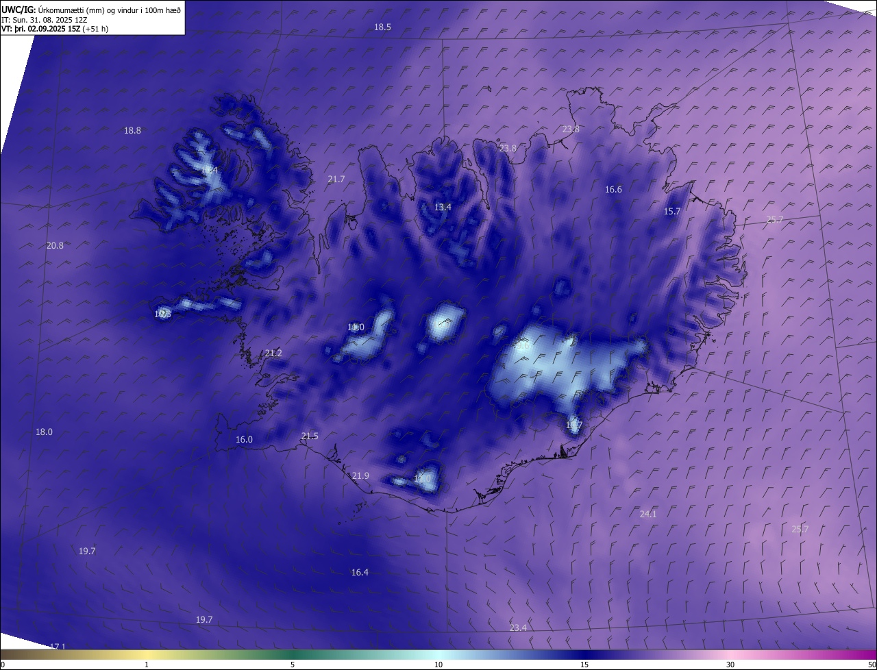This screenshot has width=877, height=670.
Task: Select the 30 tick label on the color scale
Action: point(730,665)
